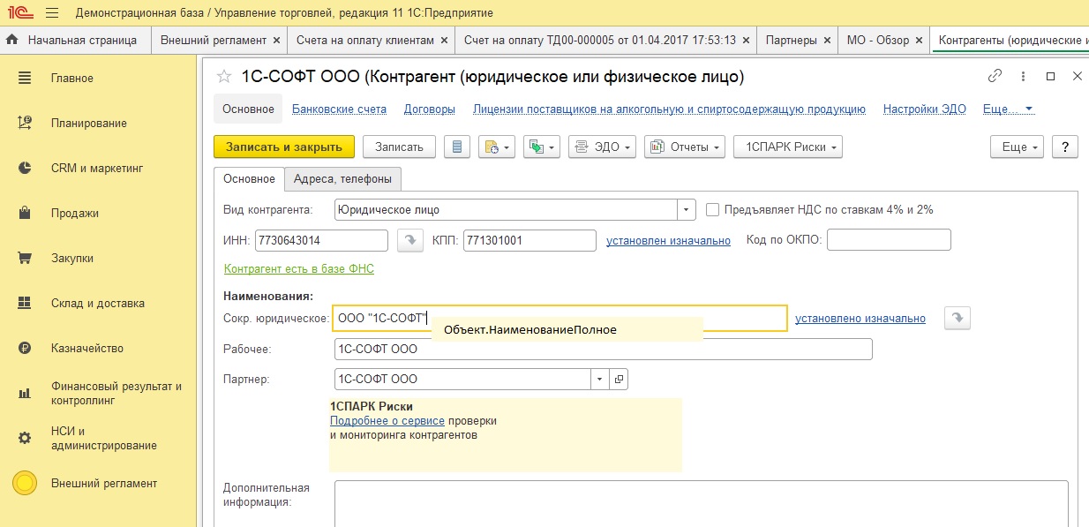Open the green documents icon dropdown in toolbar

[542, 147]
